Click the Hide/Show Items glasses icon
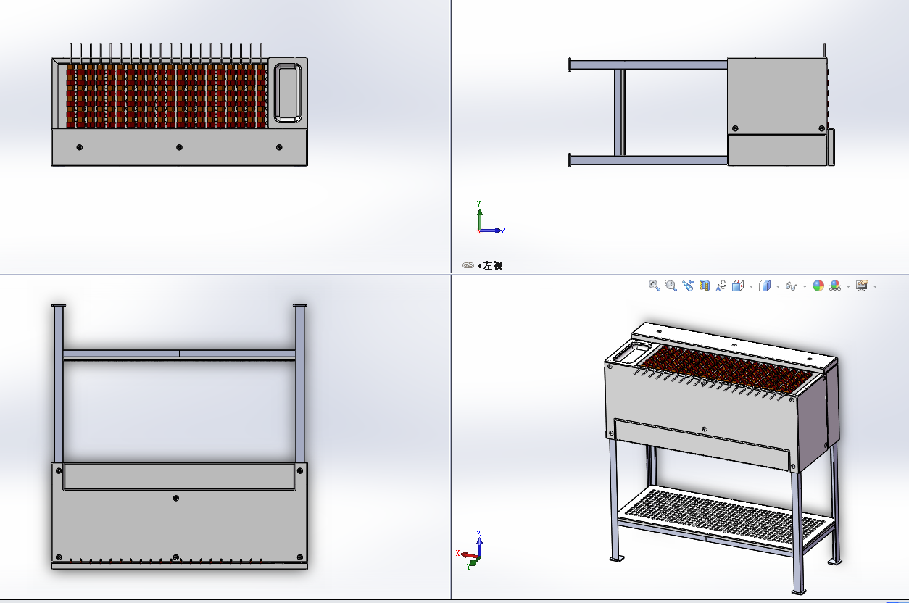The height and width of the screenshot is (603, 909). click(792, 286)
